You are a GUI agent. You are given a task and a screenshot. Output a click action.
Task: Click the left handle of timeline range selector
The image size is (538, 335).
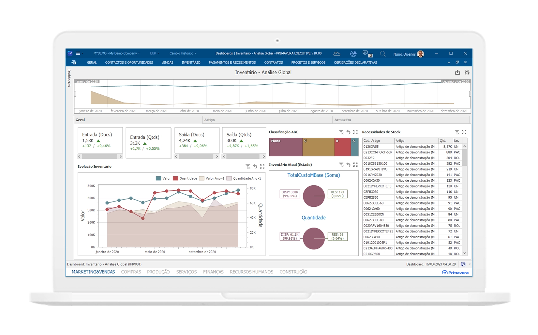click(75, 94)
